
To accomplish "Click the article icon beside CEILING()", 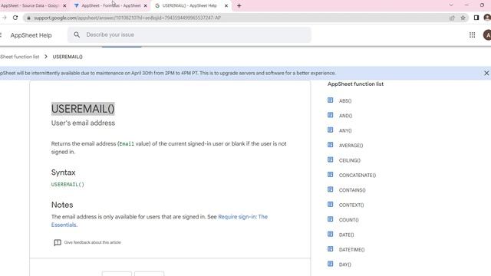I will click(331, 159).
